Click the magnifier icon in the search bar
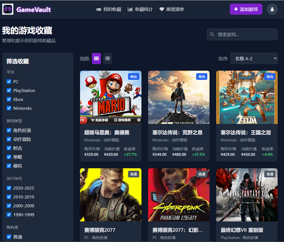The image size is (284, 242). [212, 34]
